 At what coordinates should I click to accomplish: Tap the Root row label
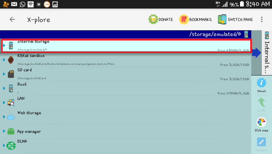pyautogui.click(x=22, y=84)
